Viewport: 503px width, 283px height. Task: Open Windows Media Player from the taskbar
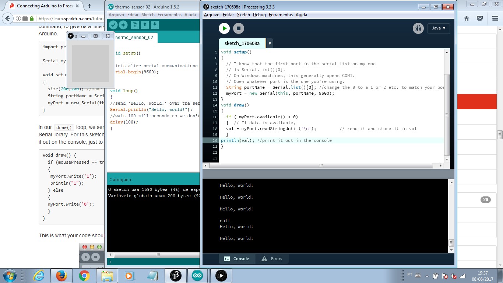[129, 276]
